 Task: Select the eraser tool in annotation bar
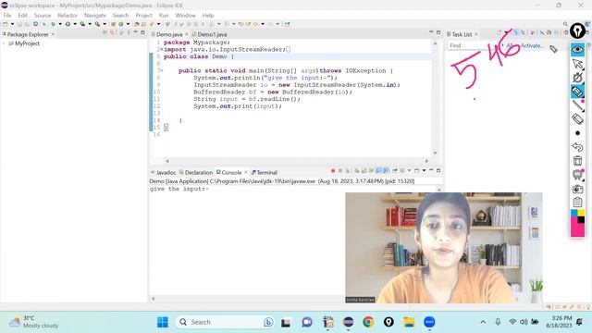click(577, 119)
